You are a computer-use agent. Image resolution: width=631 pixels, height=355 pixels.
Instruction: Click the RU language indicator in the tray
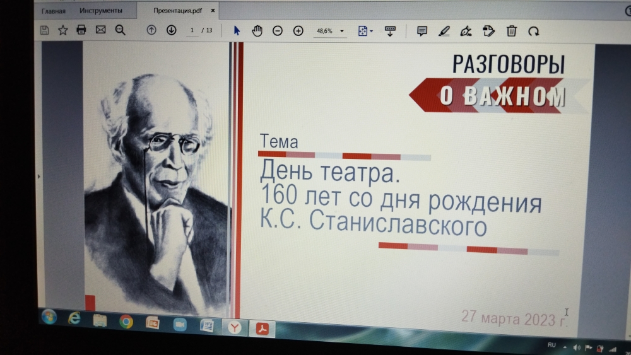551,345
